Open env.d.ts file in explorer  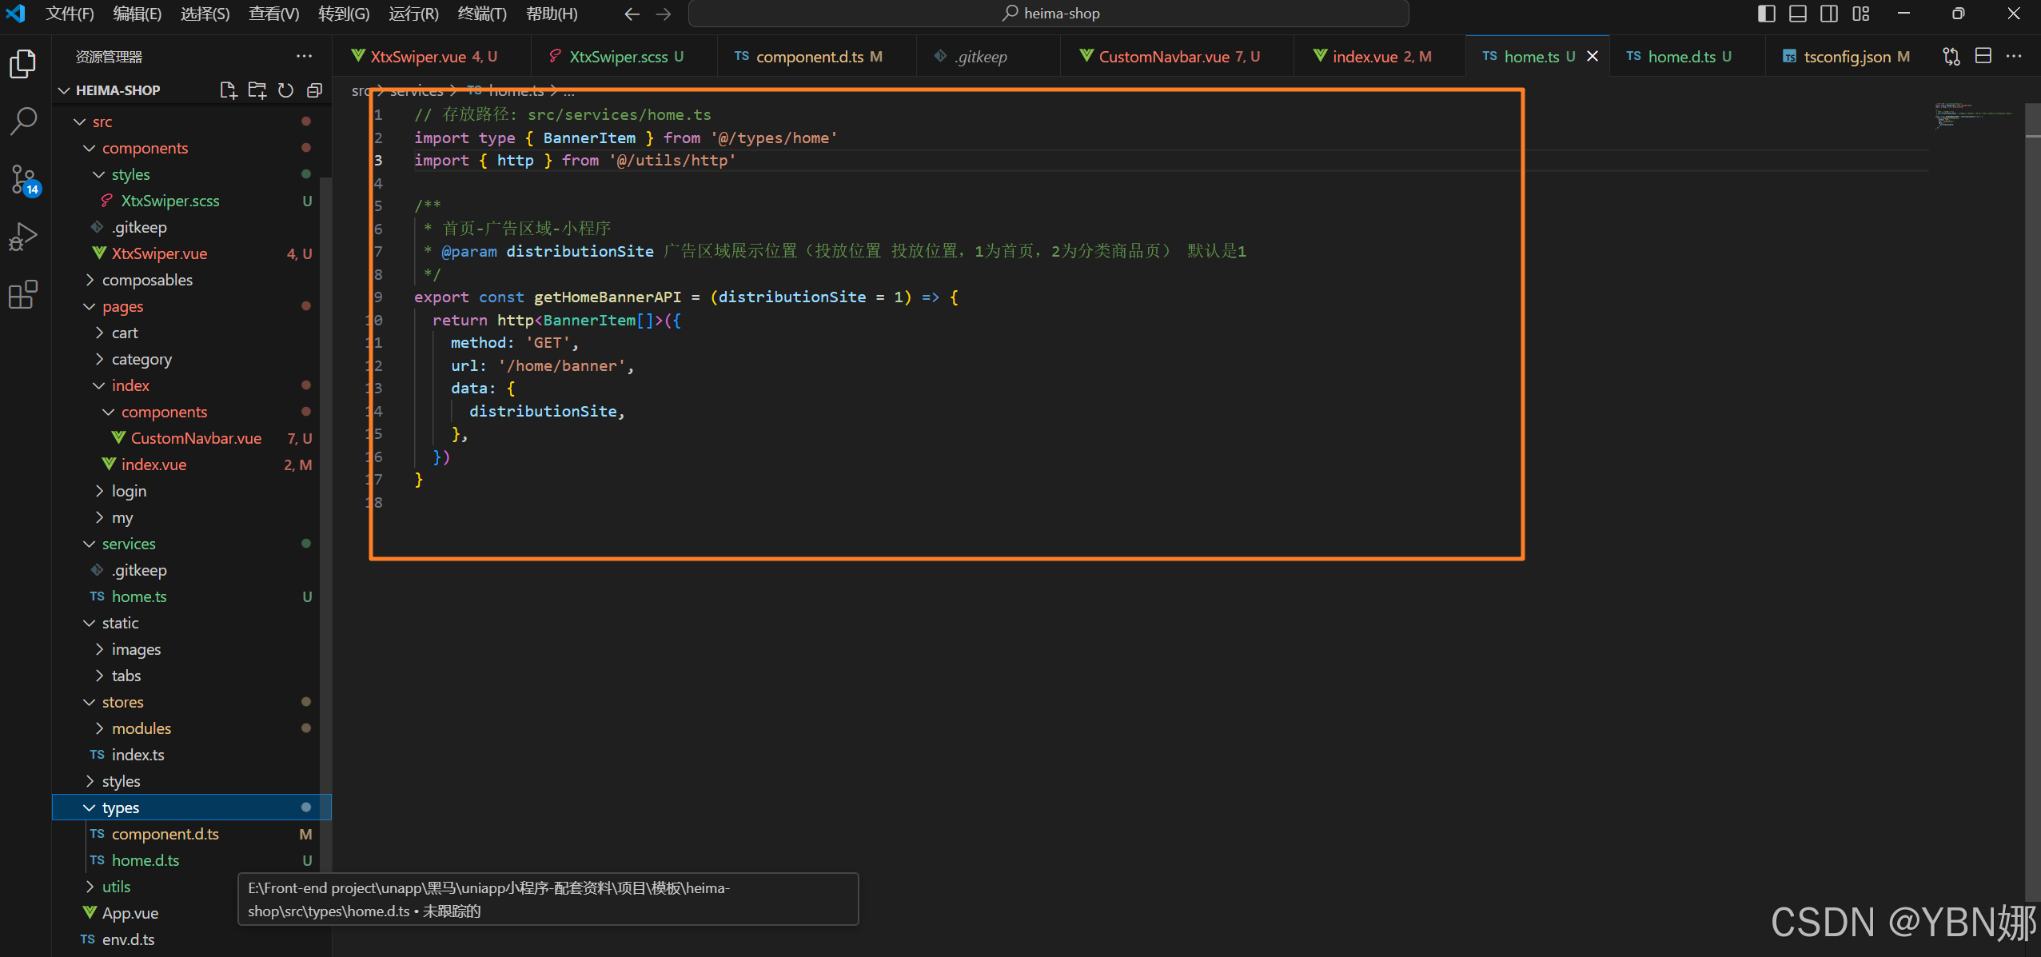point(128,939)
